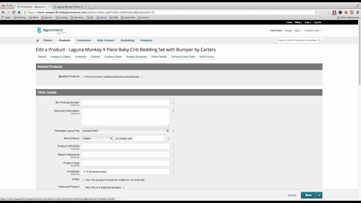Switch to the Options tab
Viewport: 361px width, 203px height.
(95, 57)
